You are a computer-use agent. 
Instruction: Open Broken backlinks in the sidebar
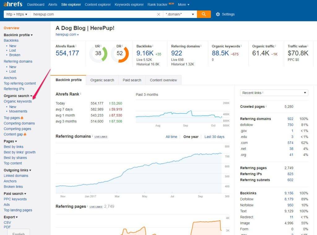click(15, 55)
